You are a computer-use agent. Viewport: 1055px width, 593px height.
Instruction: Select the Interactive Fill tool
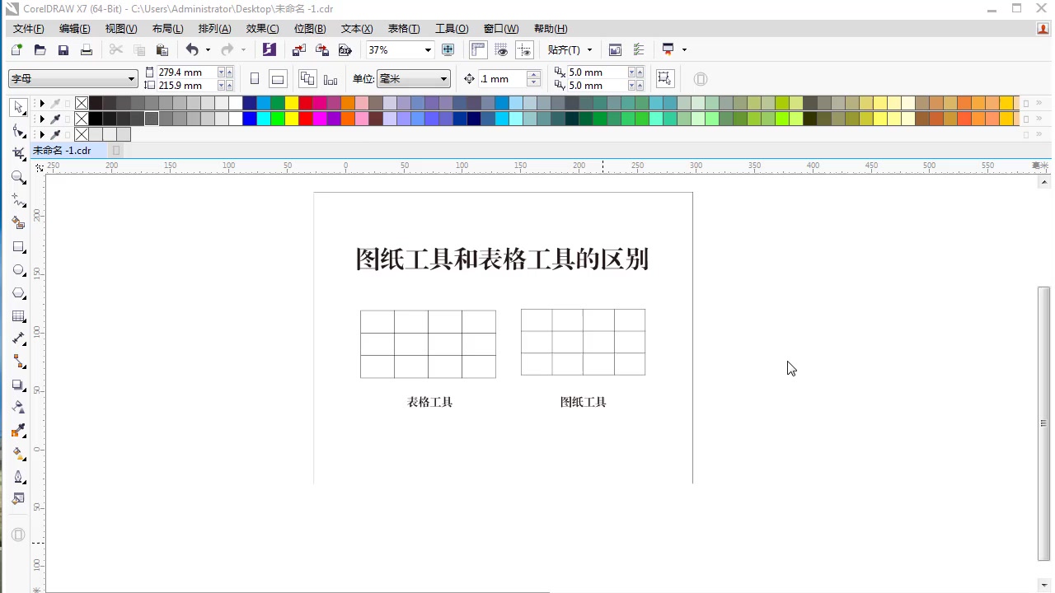(x=18, y=454)
